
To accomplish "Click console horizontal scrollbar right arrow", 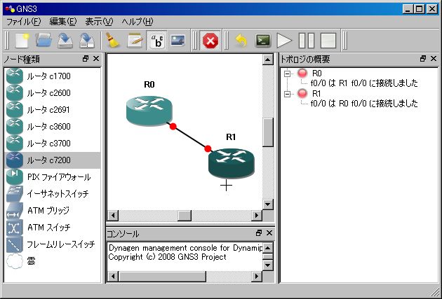I will click(257, 276).
